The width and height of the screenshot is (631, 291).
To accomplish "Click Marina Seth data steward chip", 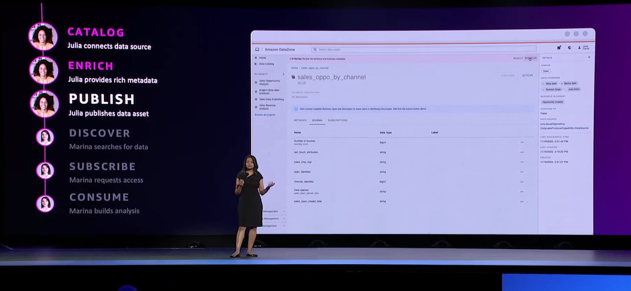I will 569,84.
